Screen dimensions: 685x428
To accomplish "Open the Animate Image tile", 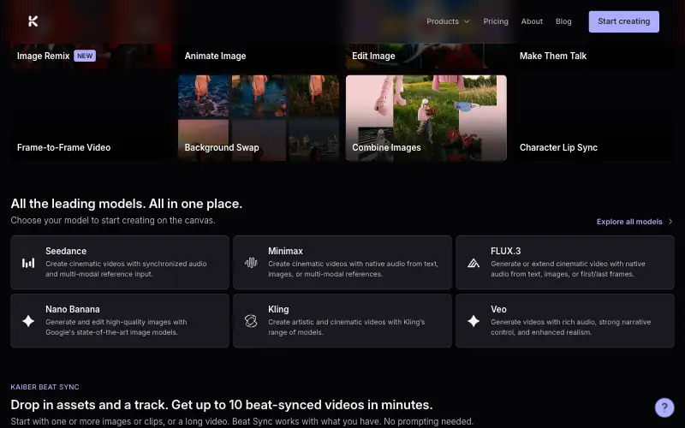I will (x=259, y=56).
